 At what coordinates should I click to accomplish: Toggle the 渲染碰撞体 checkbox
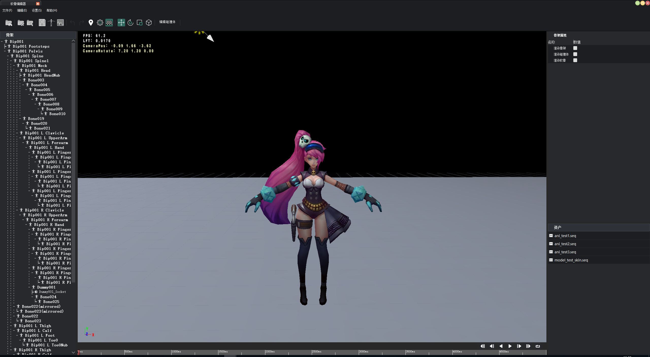(575, 54)
